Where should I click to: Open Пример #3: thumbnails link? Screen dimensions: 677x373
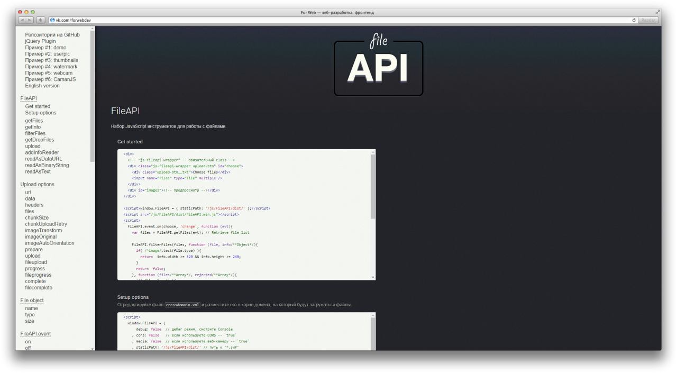pos(51,60)
